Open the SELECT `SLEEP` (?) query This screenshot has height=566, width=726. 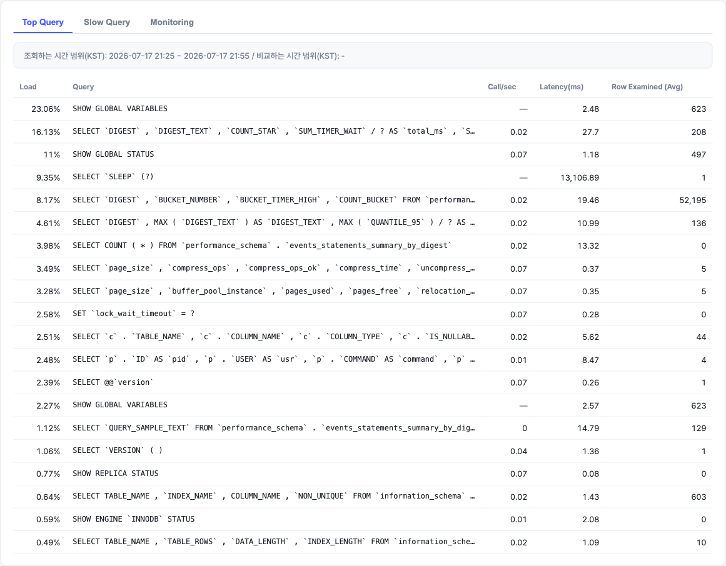[363, 177]
